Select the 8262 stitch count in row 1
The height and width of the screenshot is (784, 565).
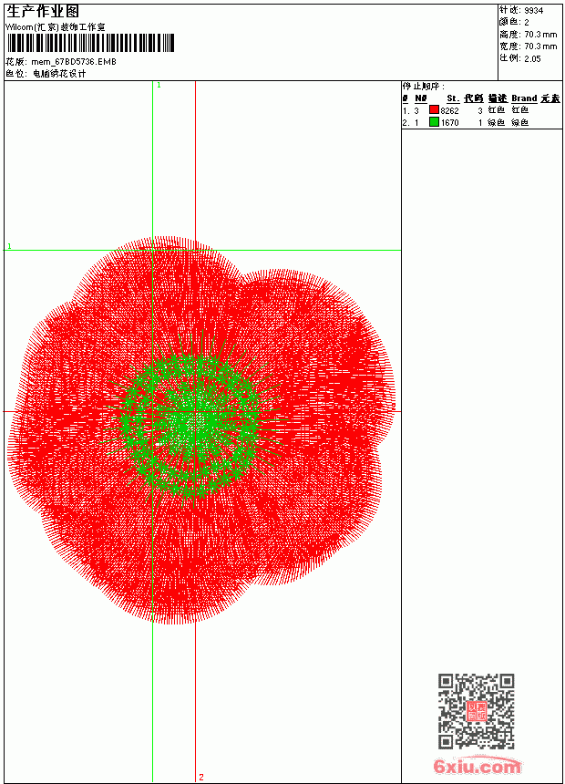click(x=449, y=110)
